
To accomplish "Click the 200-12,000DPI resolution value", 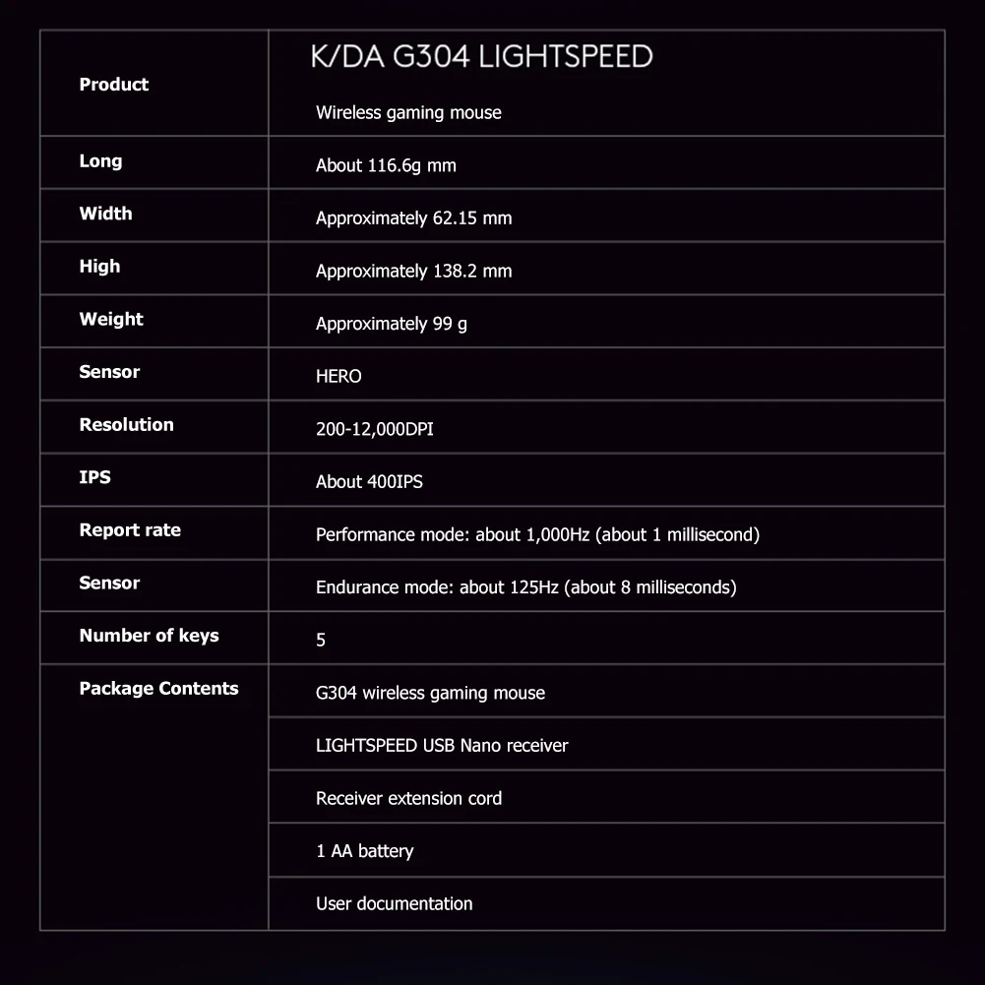I will 374,429.
